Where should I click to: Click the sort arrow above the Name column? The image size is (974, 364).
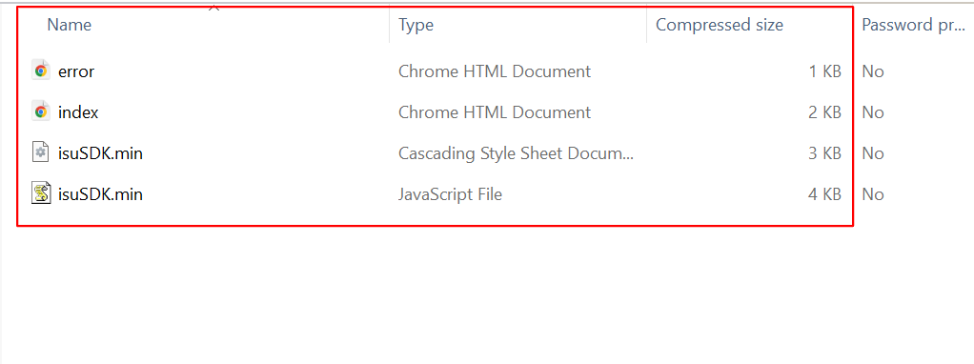coord(214,8)
